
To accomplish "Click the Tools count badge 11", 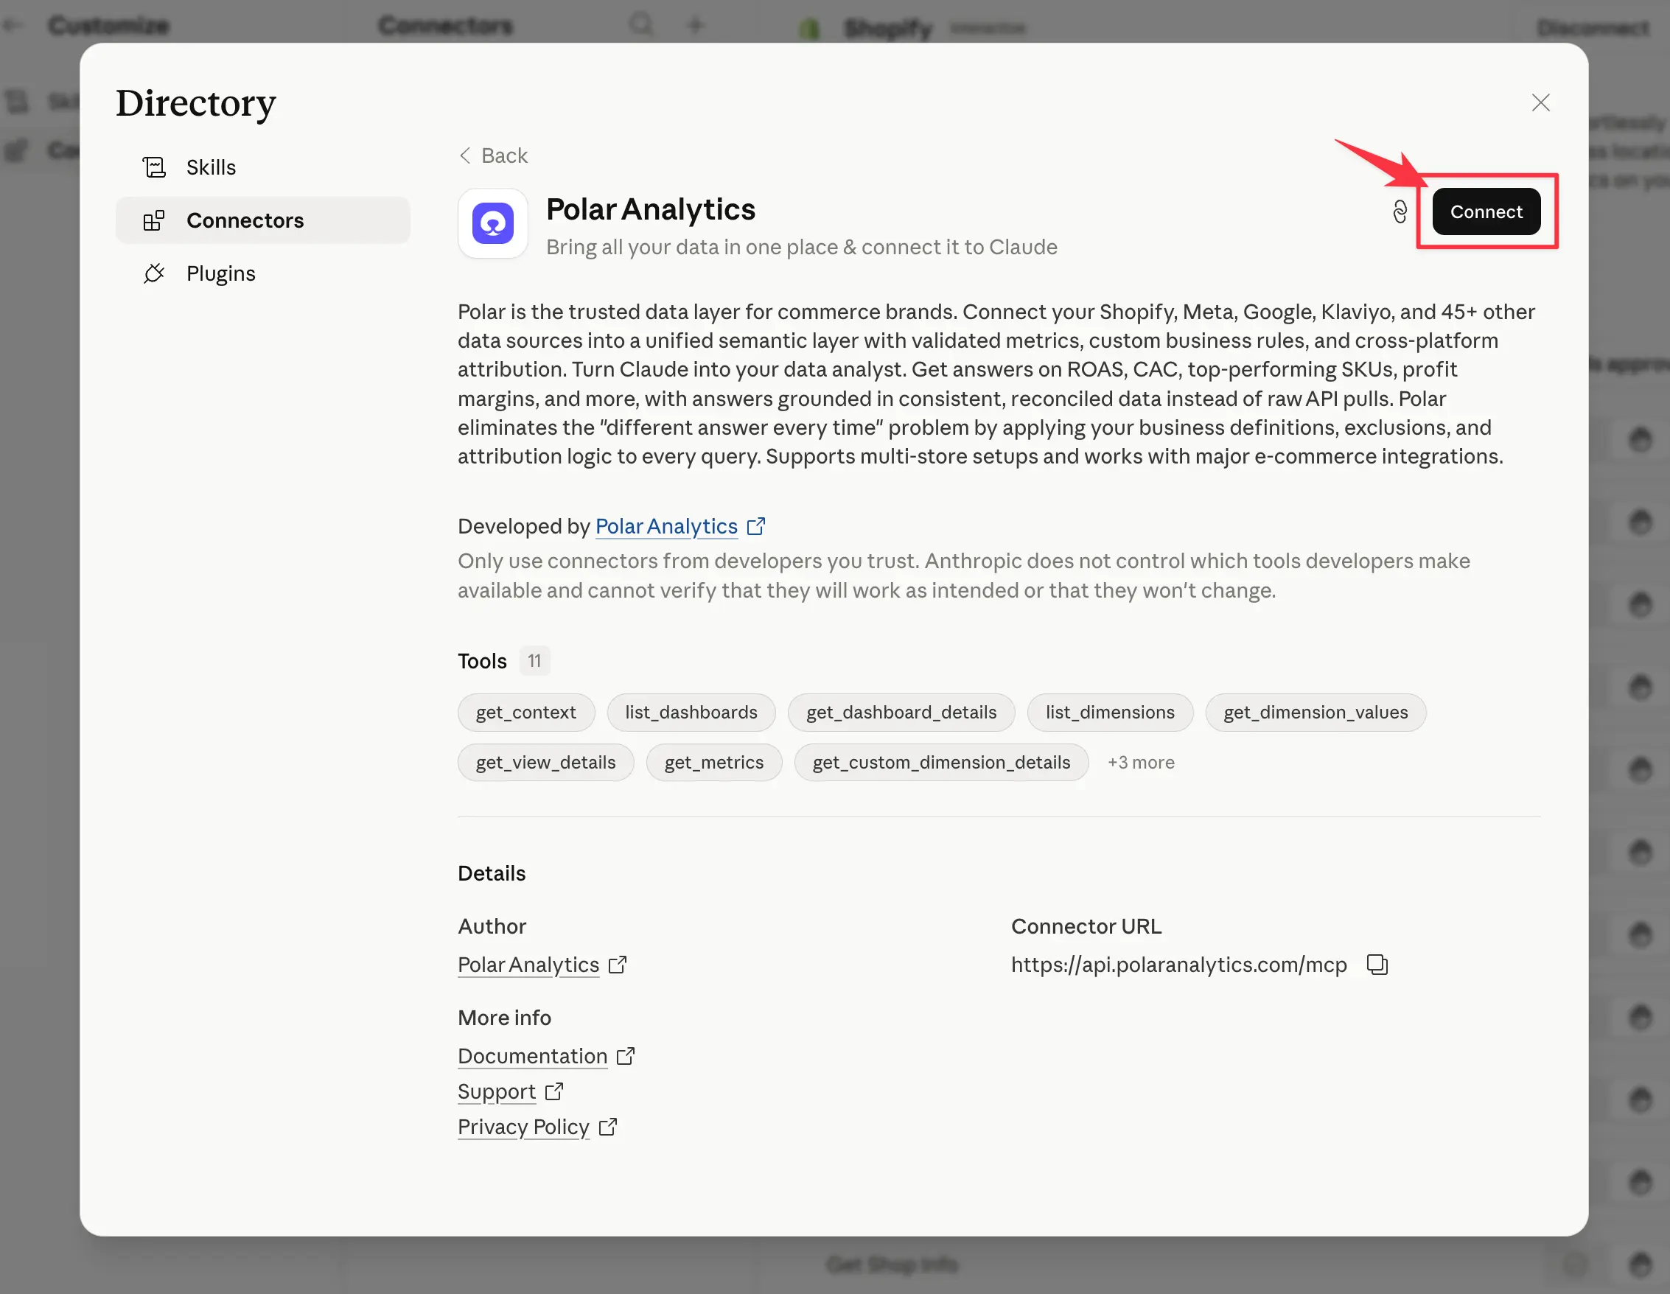I will click(534, 661).
